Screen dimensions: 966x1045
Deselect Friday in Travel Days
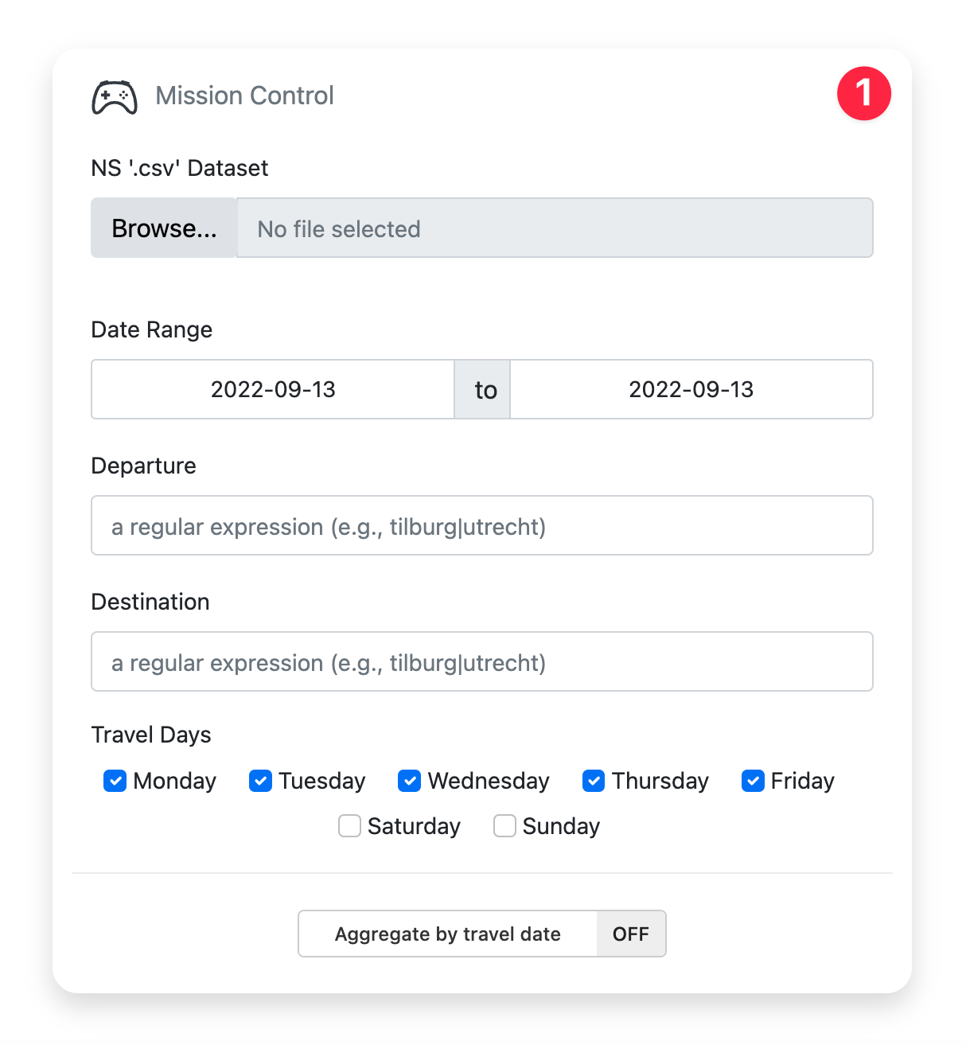(753, 781)
